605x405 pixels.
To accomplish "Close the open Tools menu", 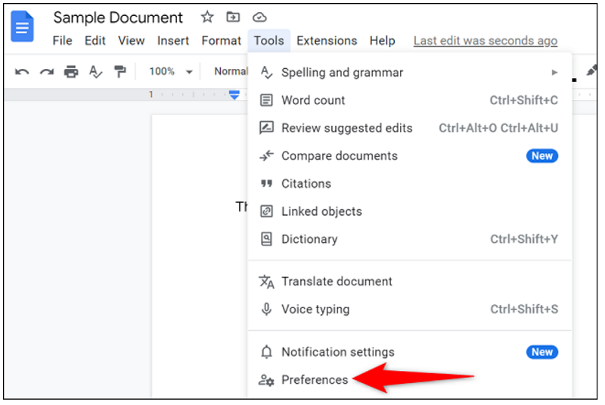I will tap(269, 41).
